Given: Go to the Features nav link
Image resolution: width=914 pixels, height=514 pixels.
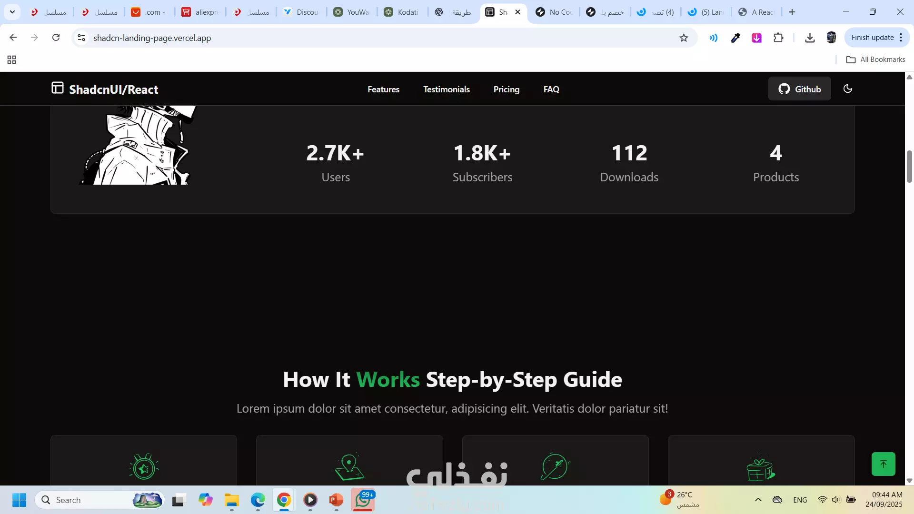Looking at the screenshot, I should pos(383,89).
